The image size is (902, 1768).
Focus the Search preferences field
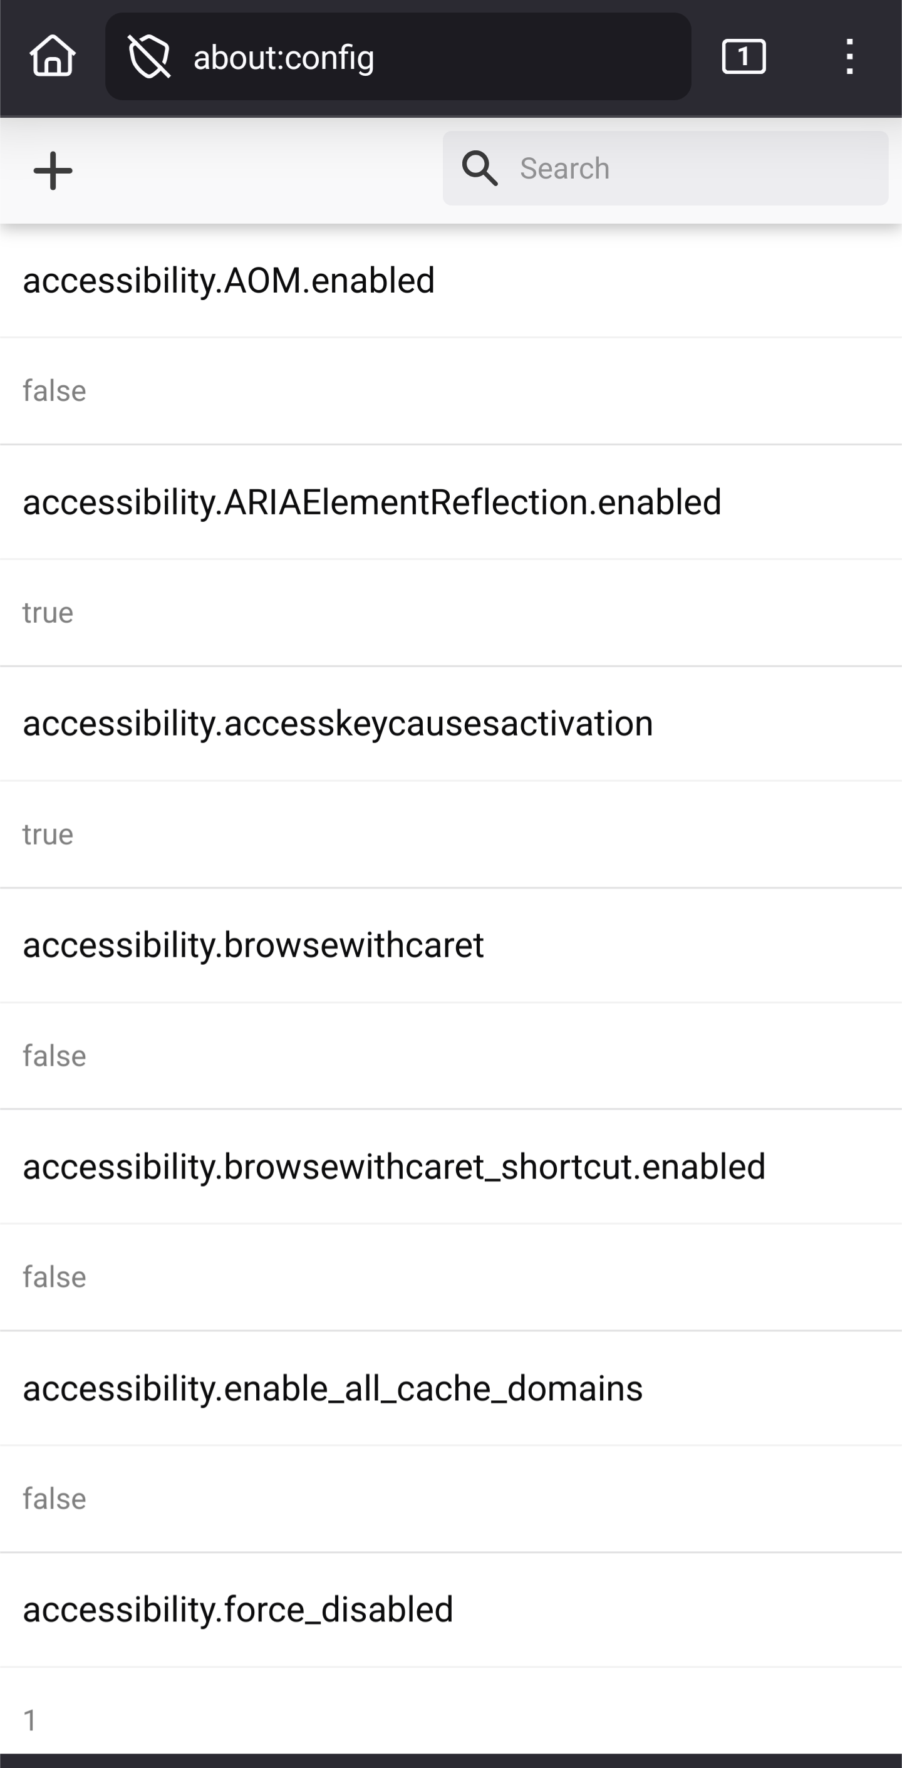click(x=665, y=168)
